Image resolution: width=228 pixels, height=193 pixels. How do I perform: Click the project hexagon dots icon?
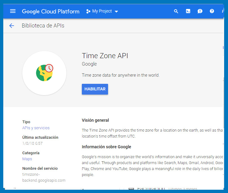point(88,11)
